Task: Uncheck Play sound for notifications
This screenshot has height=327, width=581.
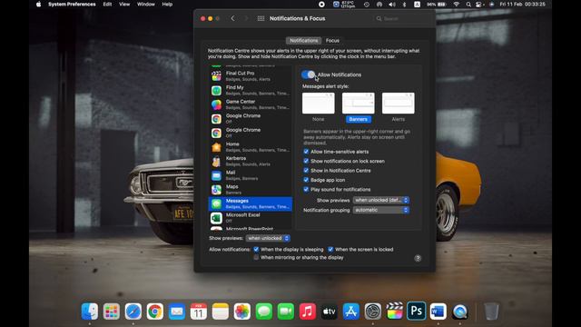Action: 306,189
